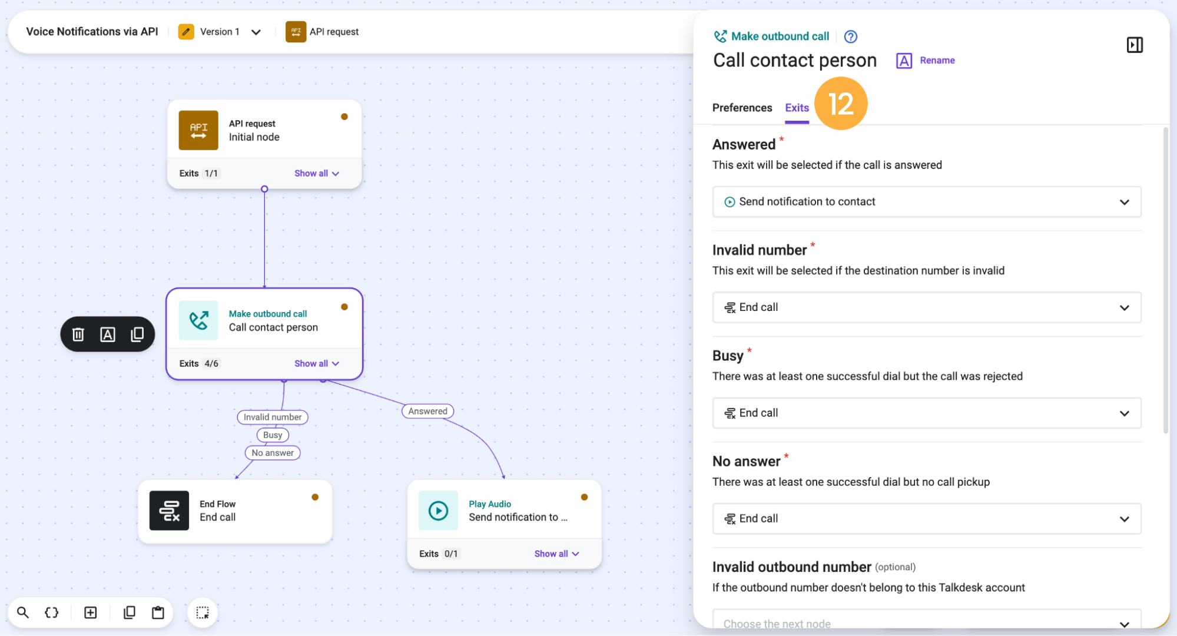Image resolution: width=1177 pixels, height=636 pixels.
Task: Click the Invalid number connection label
Action: [x=273, y=417]
